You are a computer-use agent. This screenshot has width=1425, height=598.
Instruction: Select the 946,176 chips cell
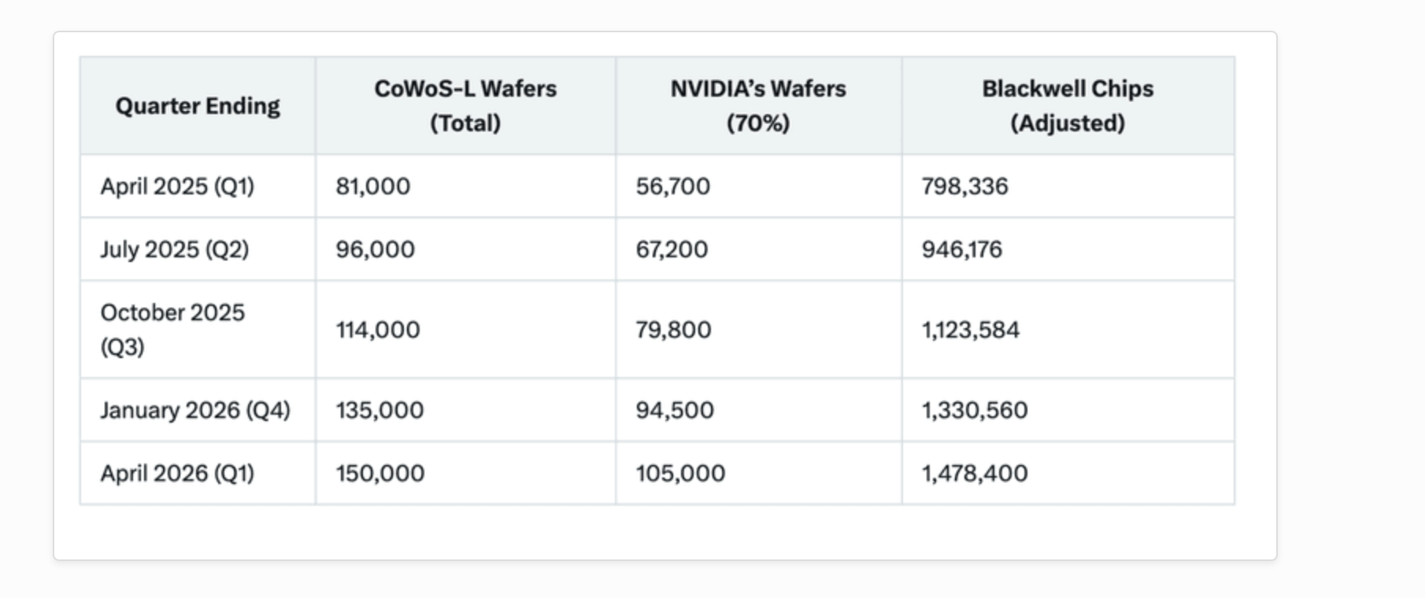962,249
